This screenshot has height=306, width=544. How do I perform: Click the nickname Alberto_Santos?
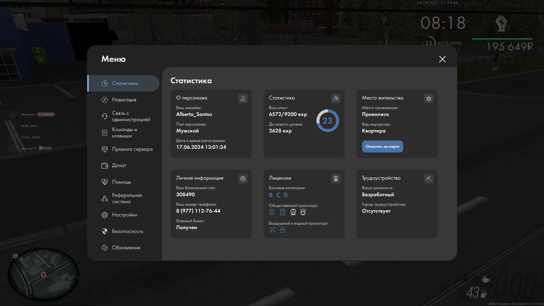coord(194,114)
